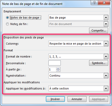
Task: Open the Symbole... picker button
Action: coord(99,63)
